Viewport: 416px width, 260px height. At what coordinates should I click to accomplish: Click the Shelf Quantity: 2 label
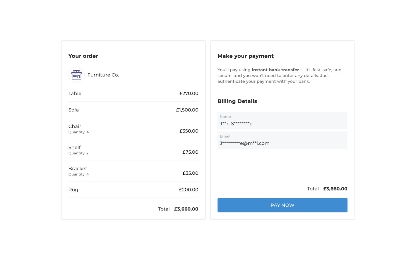[78, 153]
